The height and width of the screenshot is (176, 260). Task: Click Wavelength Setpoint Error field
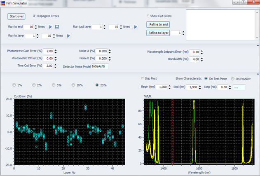[x=194, y=52]
